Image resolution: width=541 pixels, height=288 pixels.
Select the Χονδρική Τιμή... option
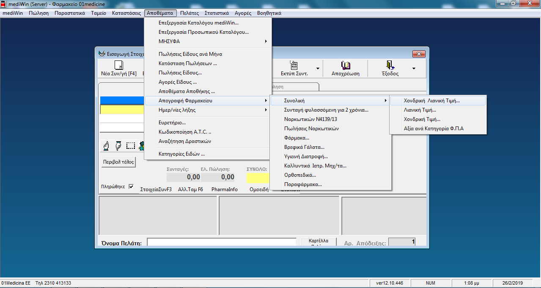438,119
